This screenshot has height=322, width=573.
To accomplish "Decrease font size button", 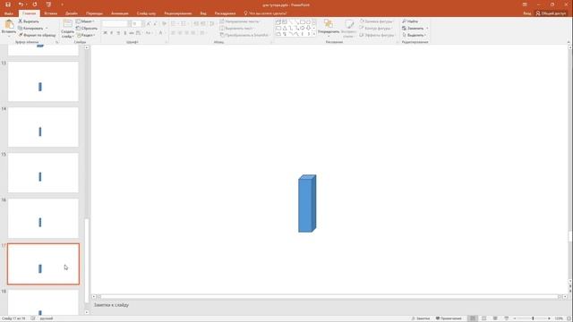I will pos(155,23).
